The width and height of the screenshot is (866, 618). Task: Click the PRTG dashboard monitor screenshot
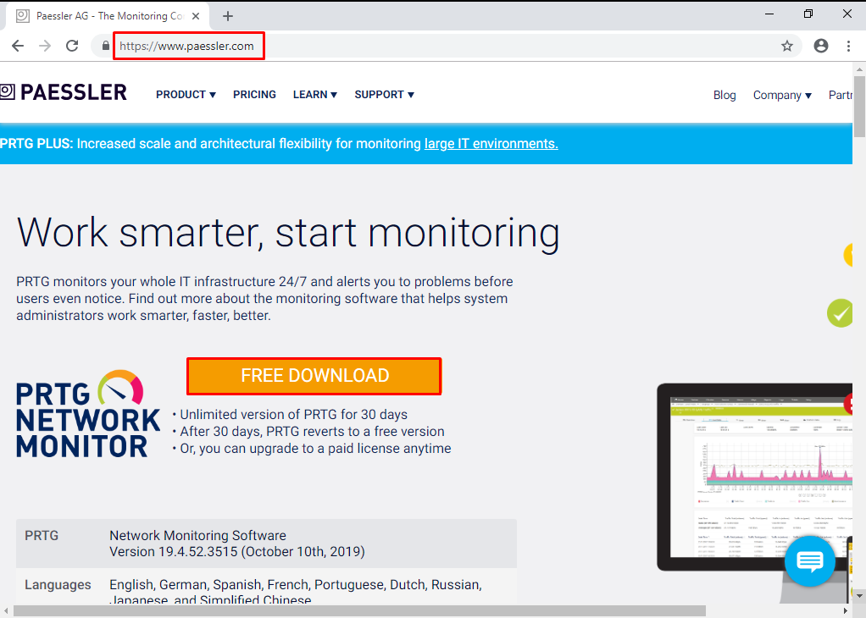tap(754, 477)
